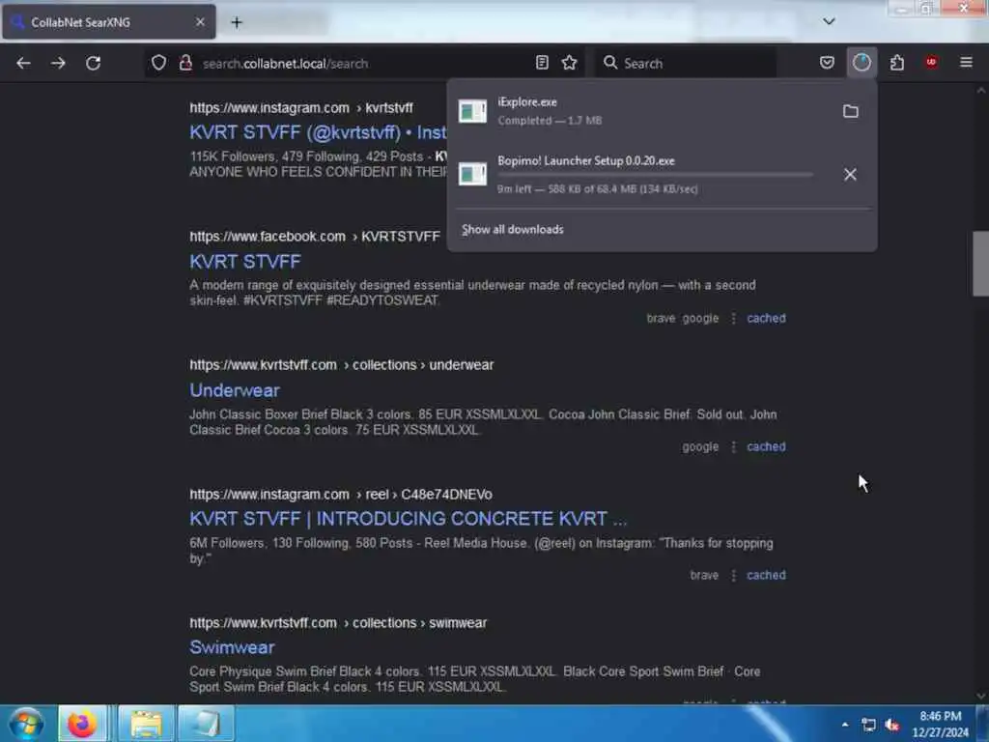Open Show all downloads
Viewport: 989px width, 742px height.
tap(512, 230)
